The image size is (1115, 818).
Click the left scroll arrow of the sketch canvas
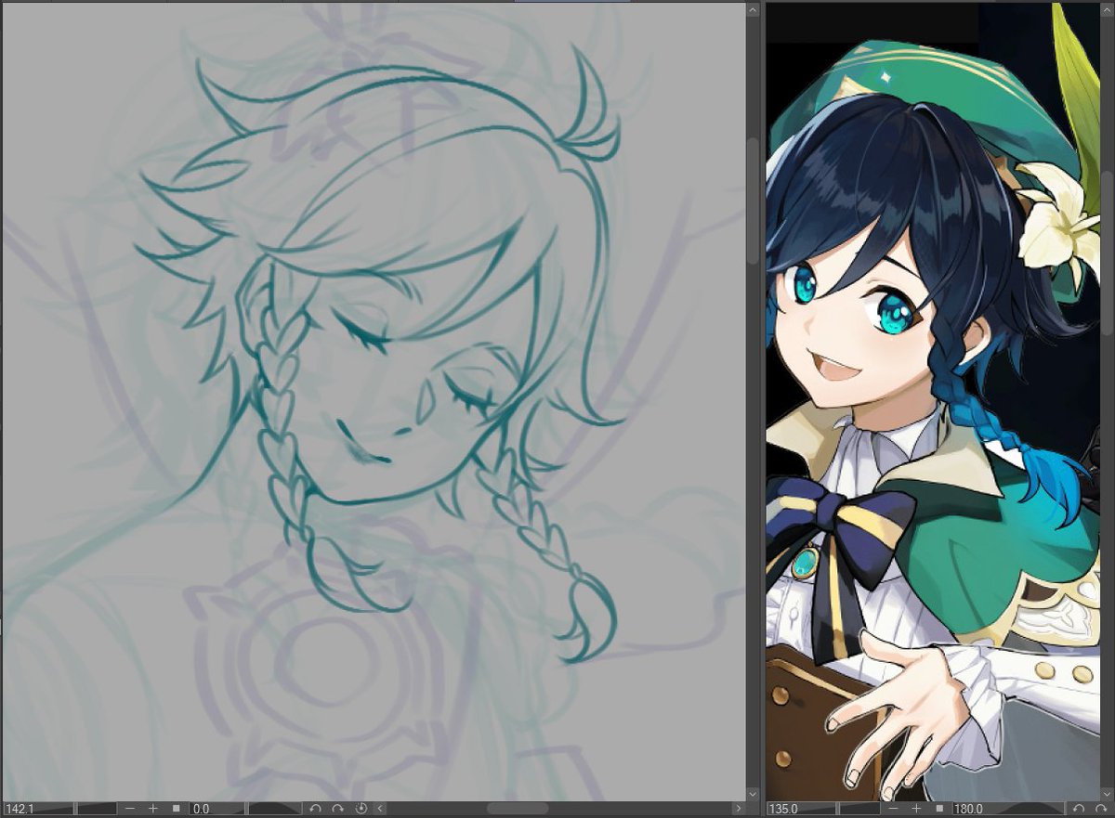pos(380,809)
